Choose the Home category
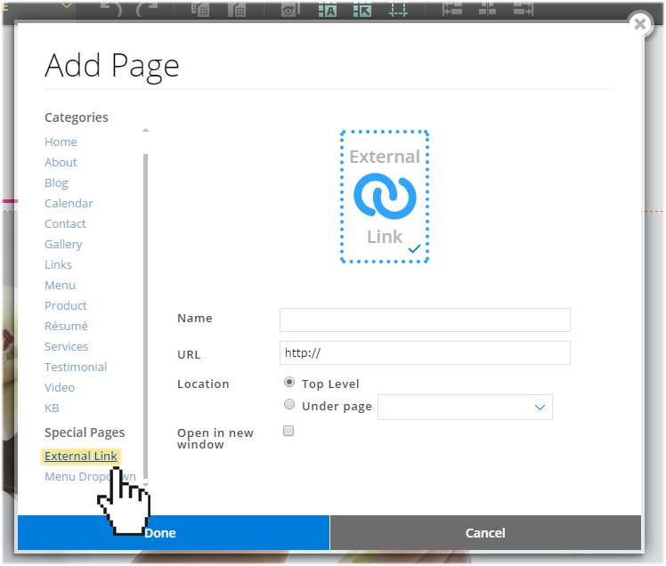The height and width of the screenshot is (566, 666). tap(61, 141)
